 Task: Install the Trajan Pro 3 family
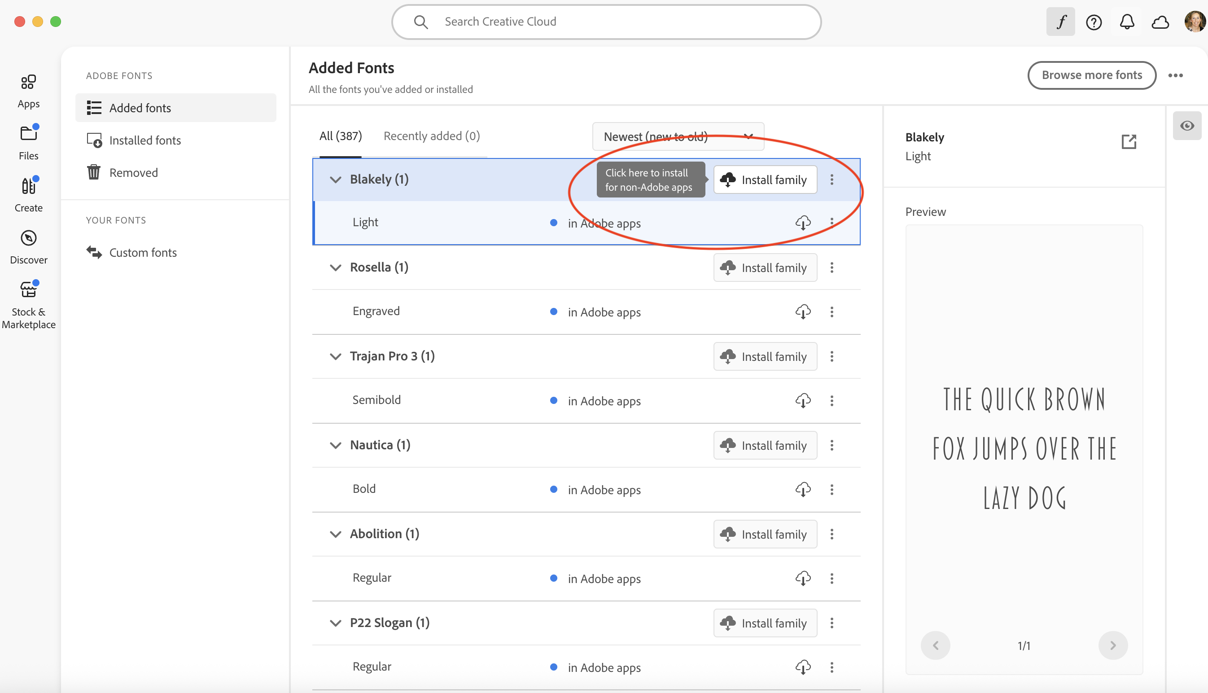click(765, 356)
